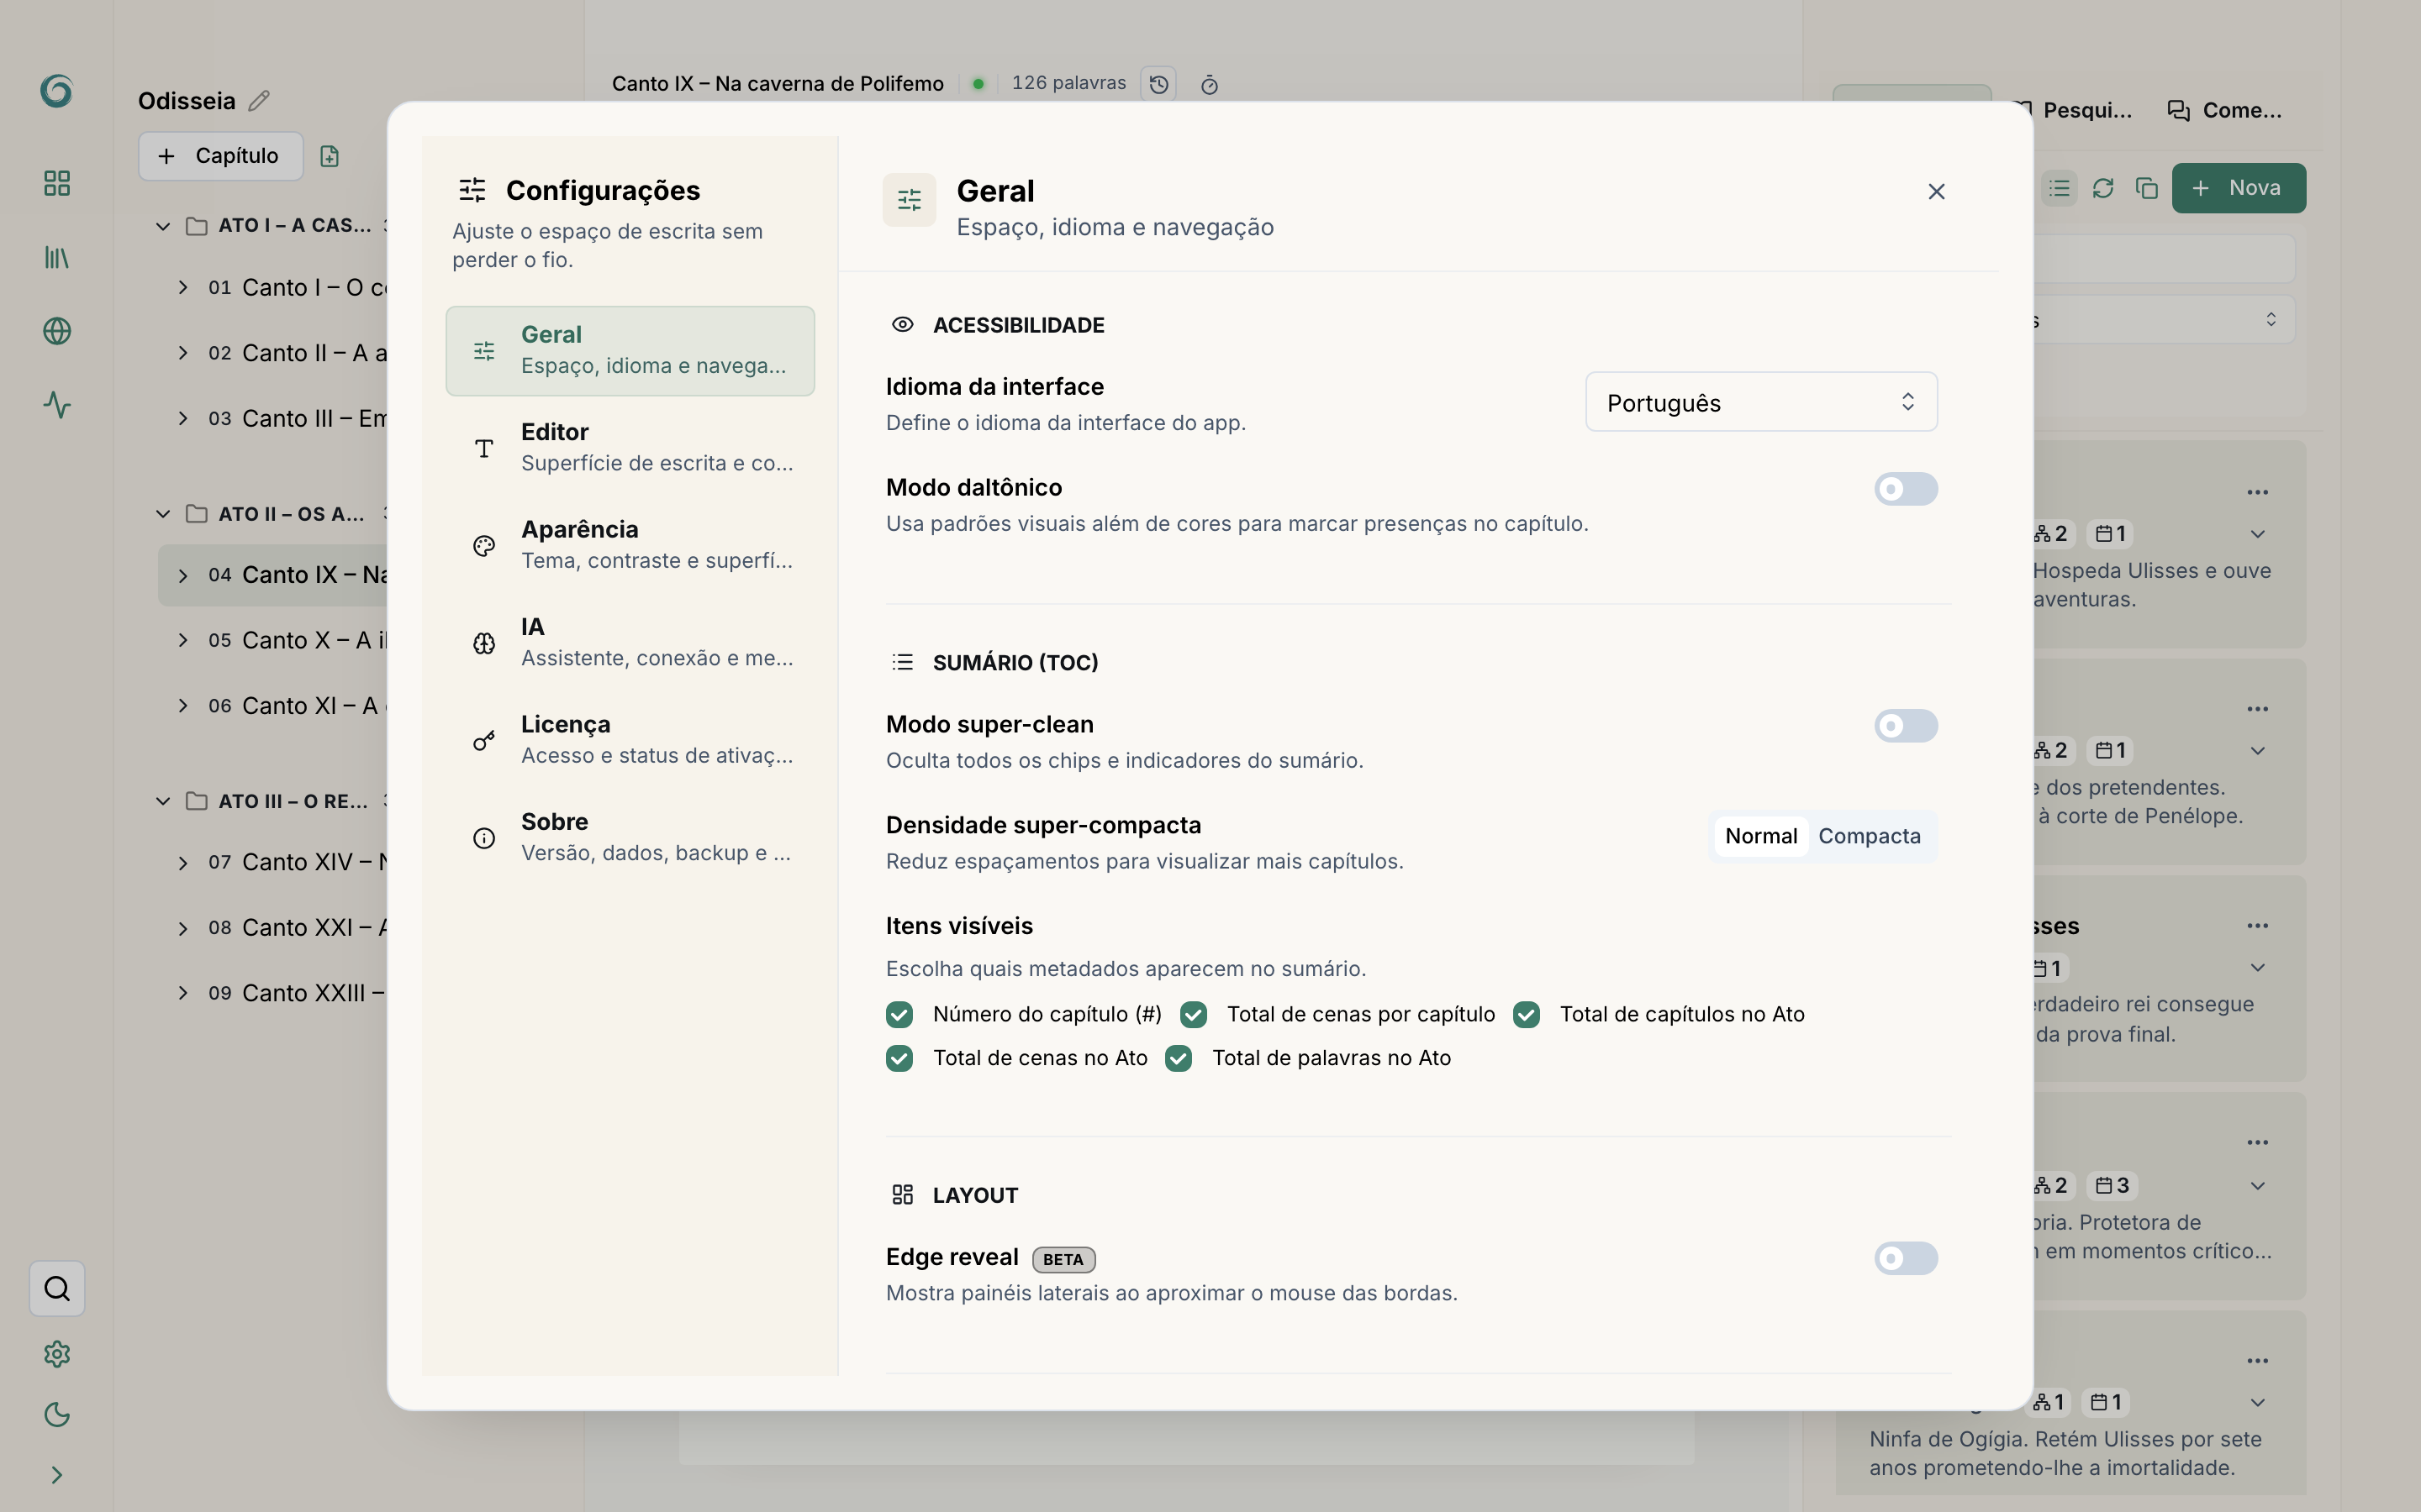The image size is (2421, 1512).
Task: Select chapter 09 Canto XXIII in tree
Action: (273, 993)
